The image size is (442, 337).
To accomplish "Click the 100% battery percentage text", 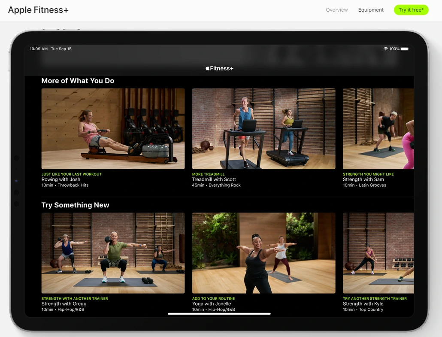I will point(394,49).
